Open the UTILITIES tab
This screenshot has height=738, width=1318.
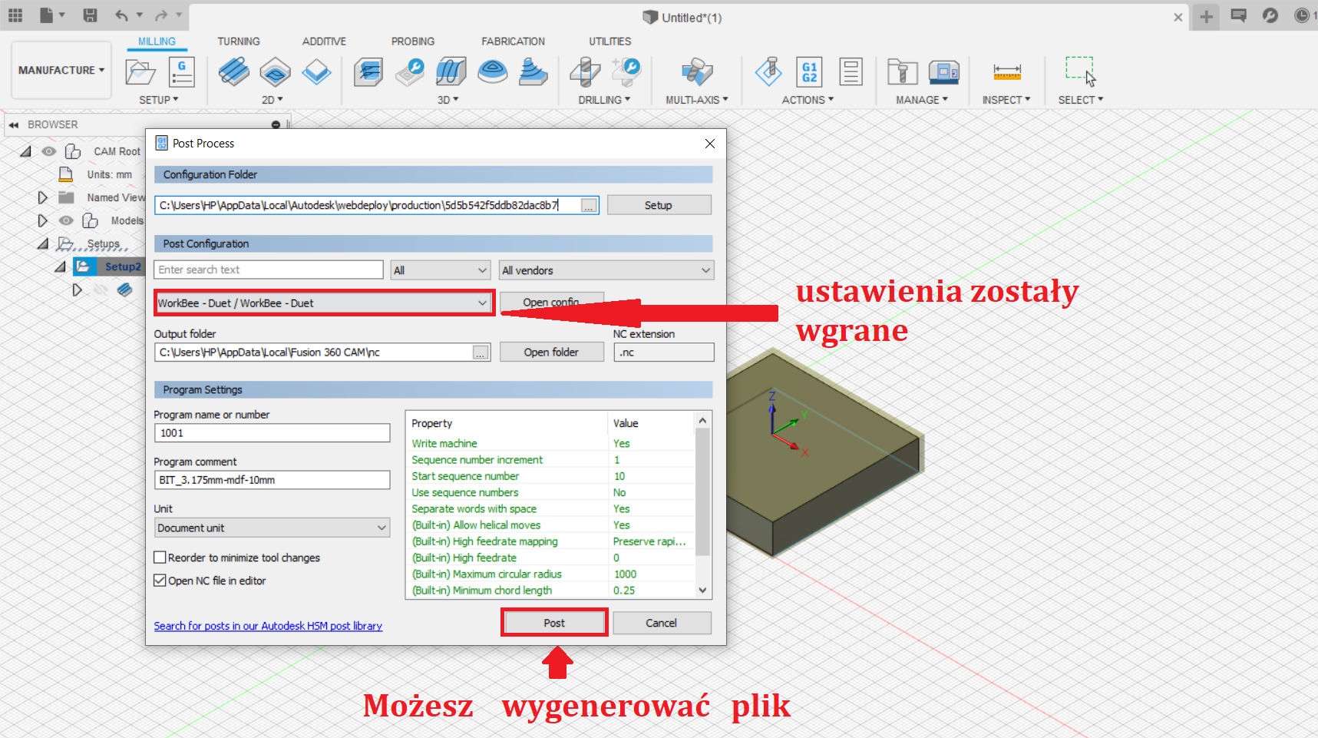[x=609, y=41]
